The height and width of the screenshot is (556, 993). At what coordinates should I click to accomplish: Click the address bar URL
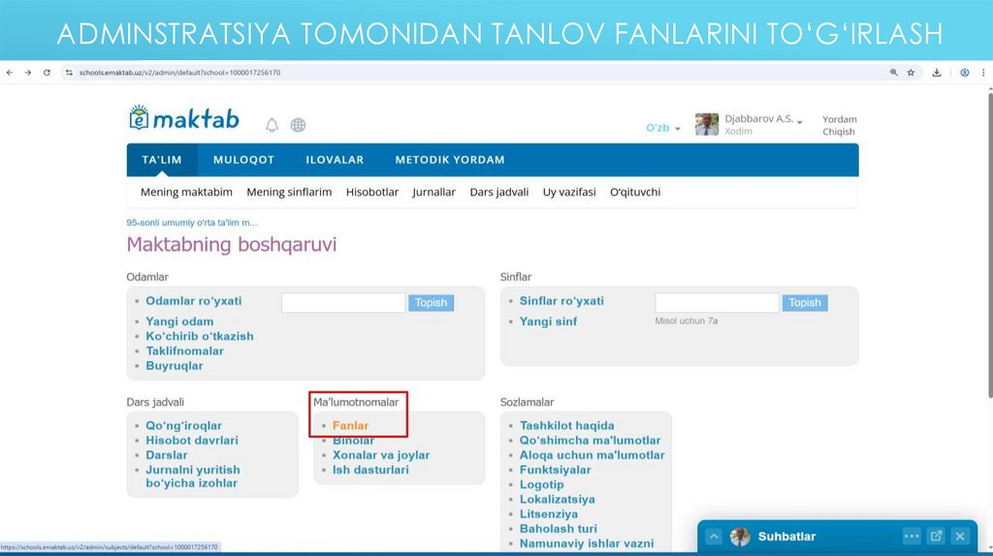click(x=179, y=73)
